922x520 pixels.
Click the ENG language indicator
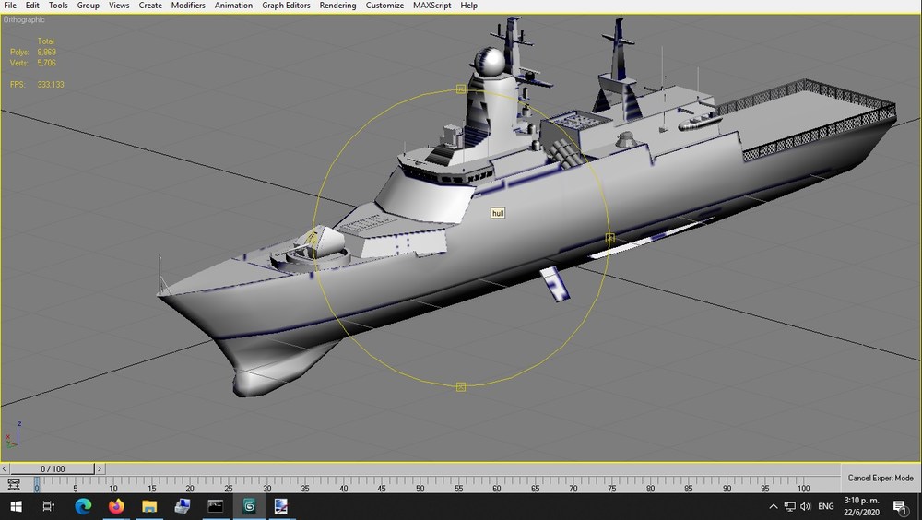tap(825, 506)
